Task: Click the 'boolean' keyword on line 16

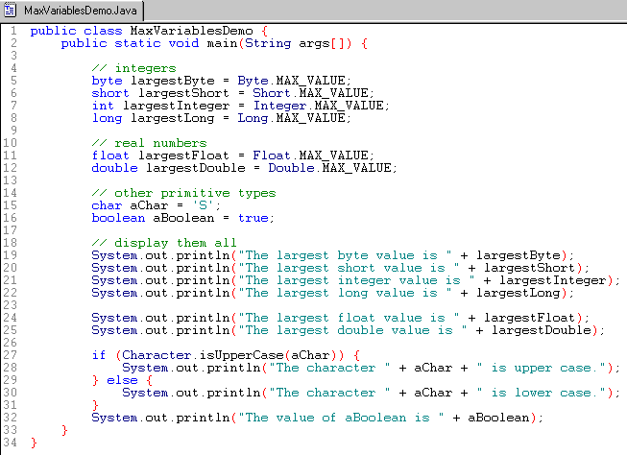Action: coord(118,218)
